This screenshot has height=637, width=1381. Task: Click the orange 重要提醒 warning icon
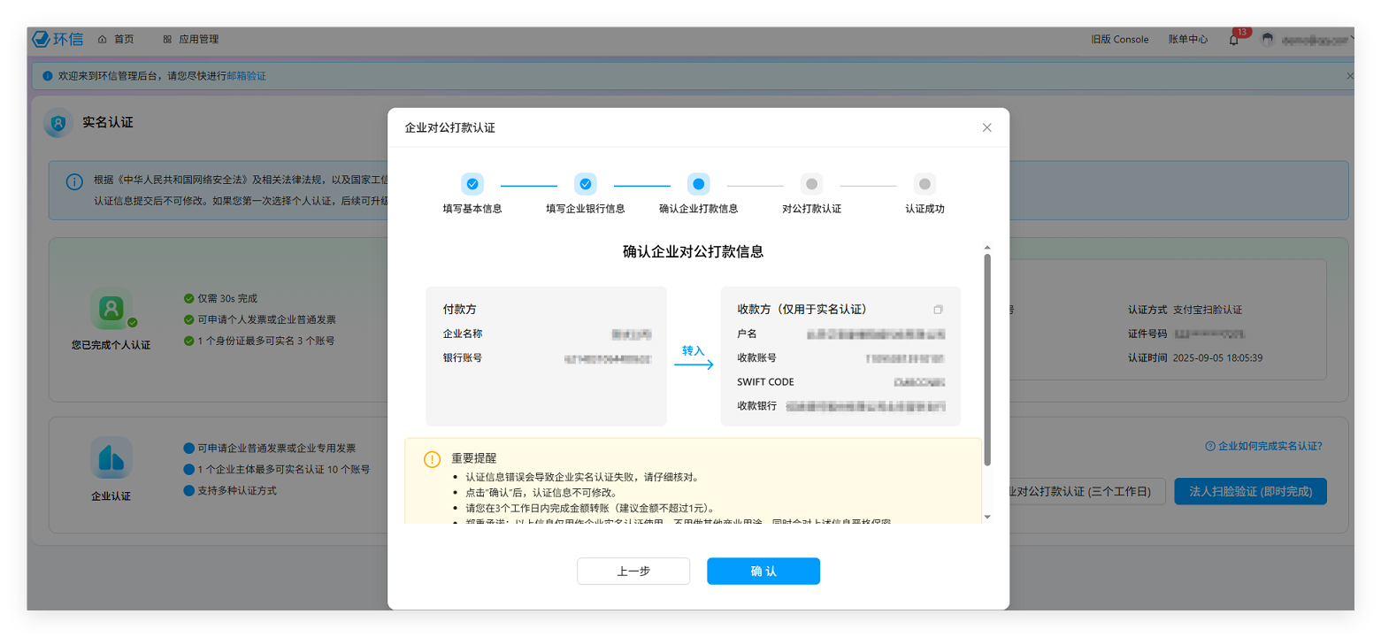(x=432, y=459)
